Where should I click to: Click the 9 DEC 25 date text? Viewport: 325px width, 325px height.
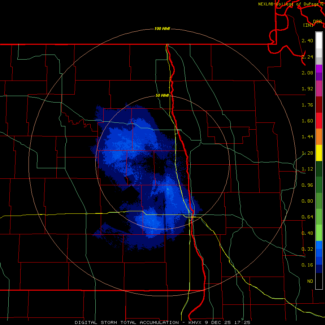pyautogui.click(x=218, y=322)
